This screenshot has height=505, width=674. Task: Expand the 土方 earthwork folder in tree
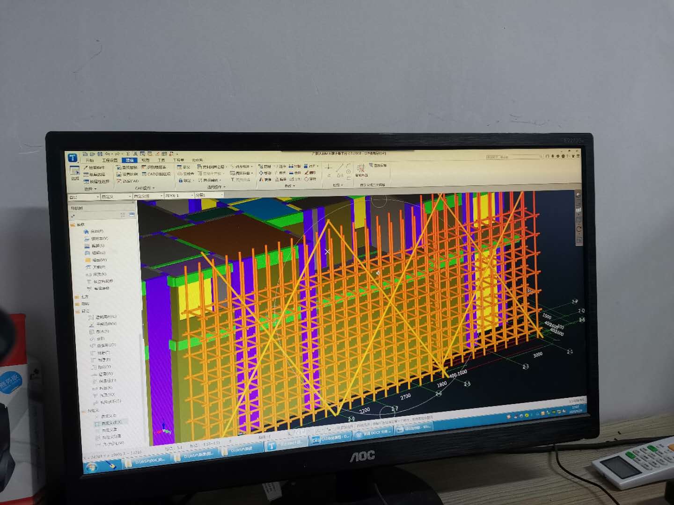(77, 297)
